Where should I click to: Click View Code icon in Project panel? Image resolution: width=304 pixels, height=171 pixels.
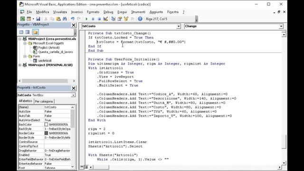[21, 32]
